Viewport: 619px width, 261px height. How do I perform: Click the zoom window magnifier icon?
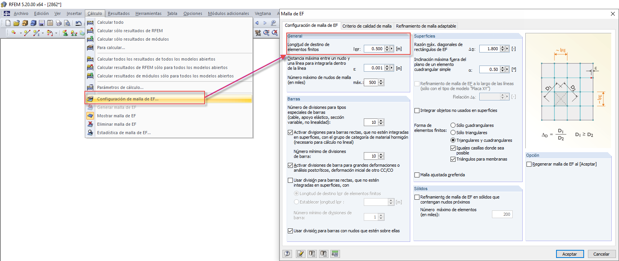coord(266,33)
